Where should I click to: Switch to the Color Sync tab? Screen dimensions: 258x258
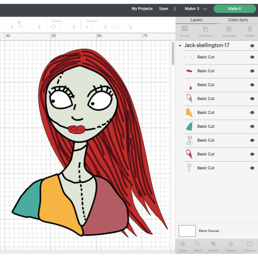coord(238,20)
